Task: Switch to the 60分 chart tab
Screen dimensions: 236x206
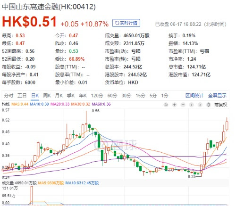Action: 112,95
